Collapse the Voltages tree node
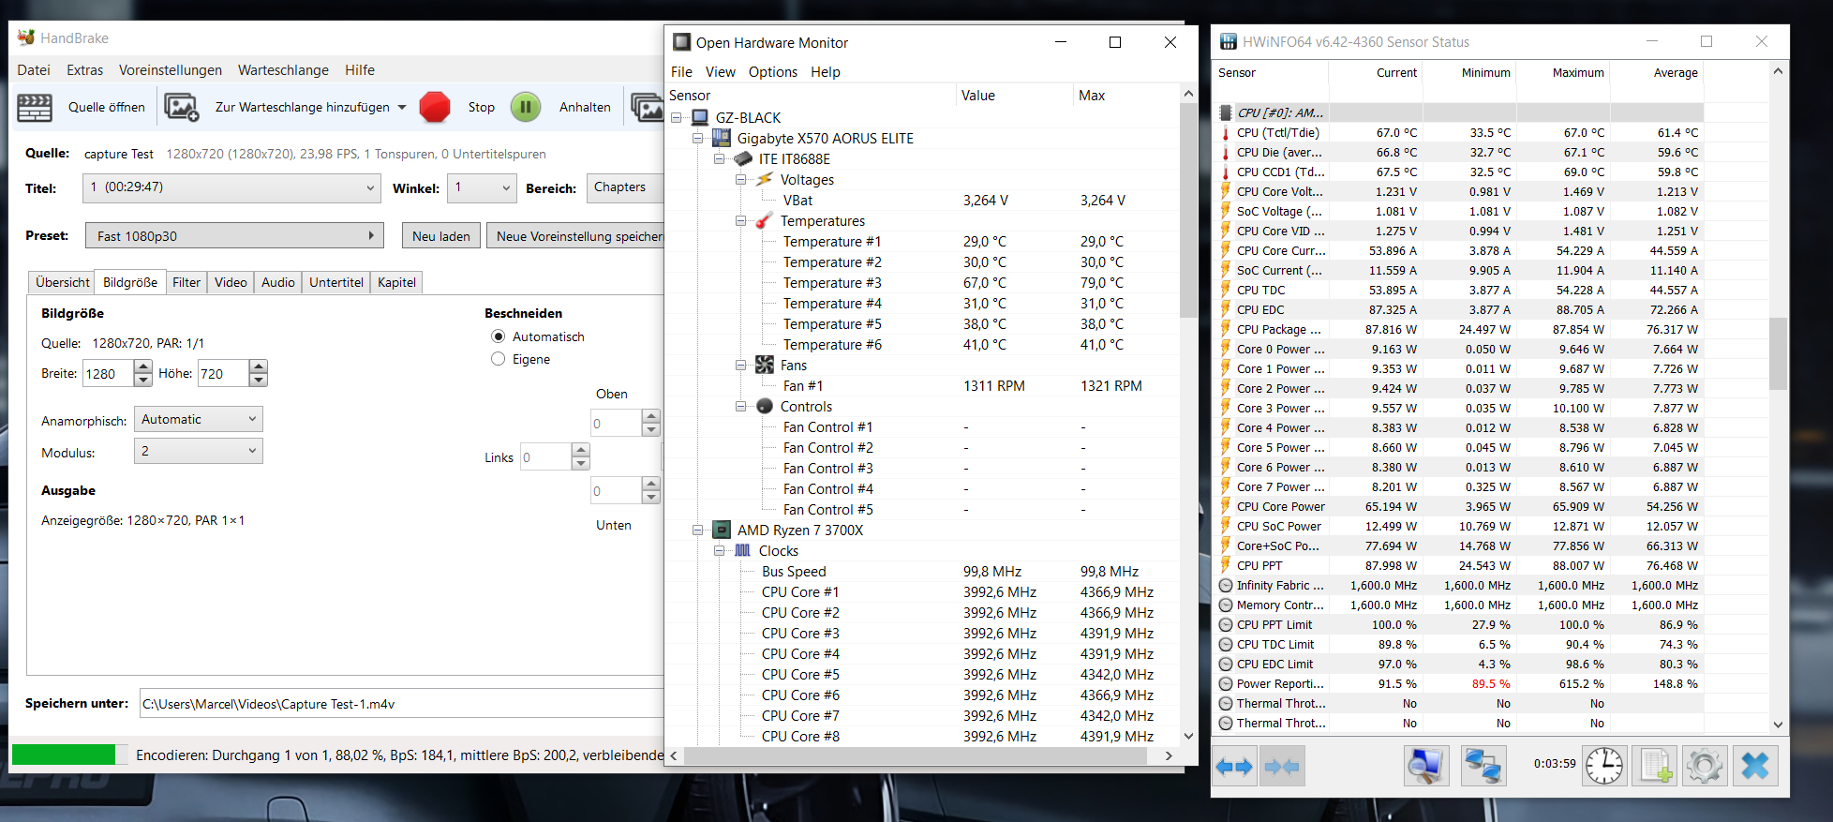This screenshot has height=822, width=1833. pos(741,180)
